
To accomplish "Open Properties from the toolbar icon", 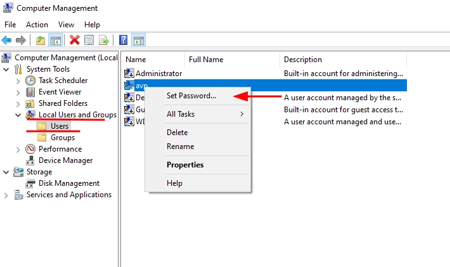I will pyautogui.click(x=89, y=40).
